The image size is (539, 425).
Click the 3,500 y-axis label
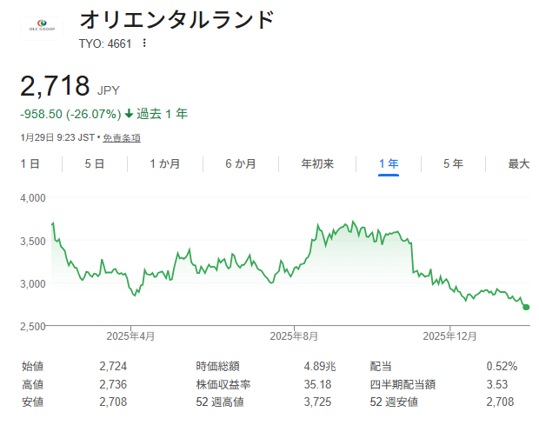point(33,242)
